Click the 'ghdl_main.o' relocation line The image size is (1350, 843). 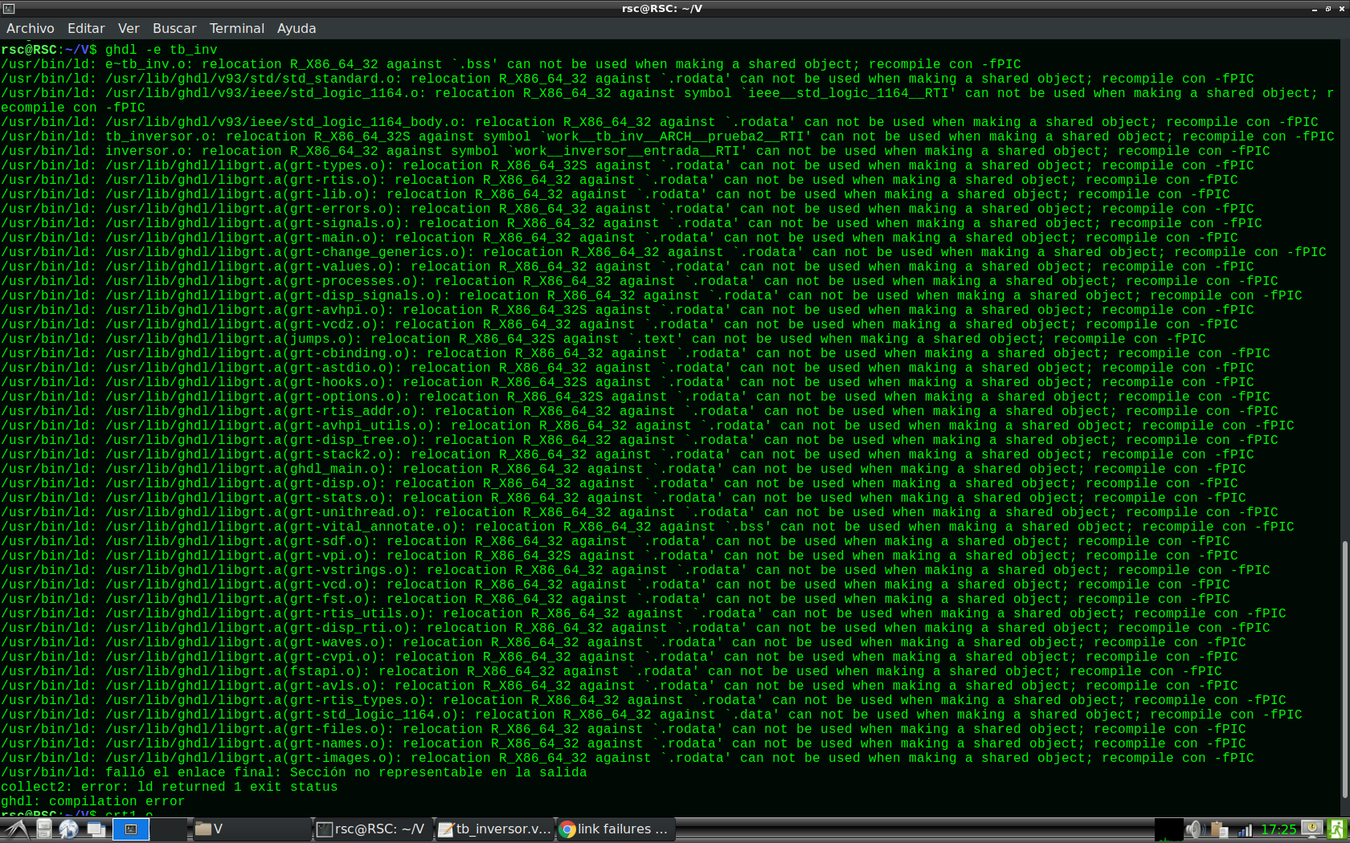pos(624,469)
